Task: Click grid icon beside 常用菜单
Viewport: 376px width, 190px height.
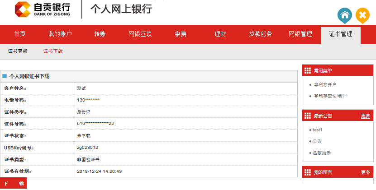Action: click(308, 70)
